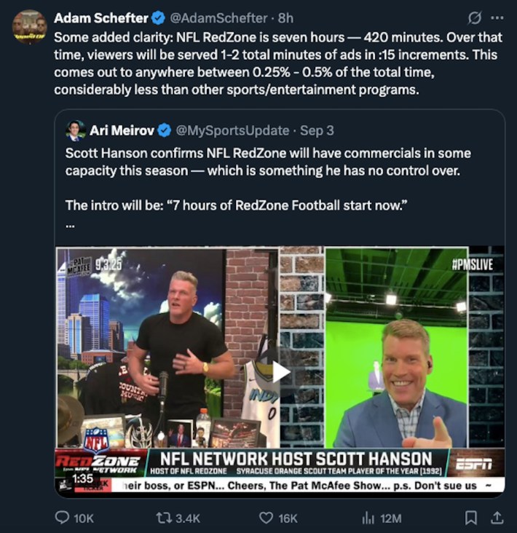Screen dimensions: 517x533
Task: Visit the @MySportsUpdate handle
Action: tap(232, 130)
